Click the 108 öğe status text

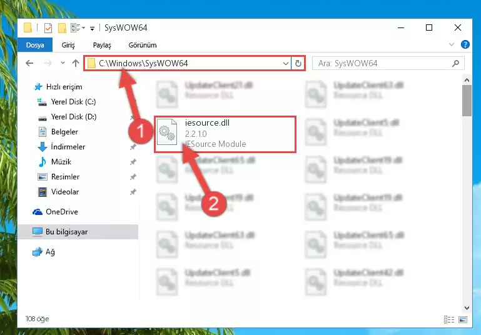(37, 319)
